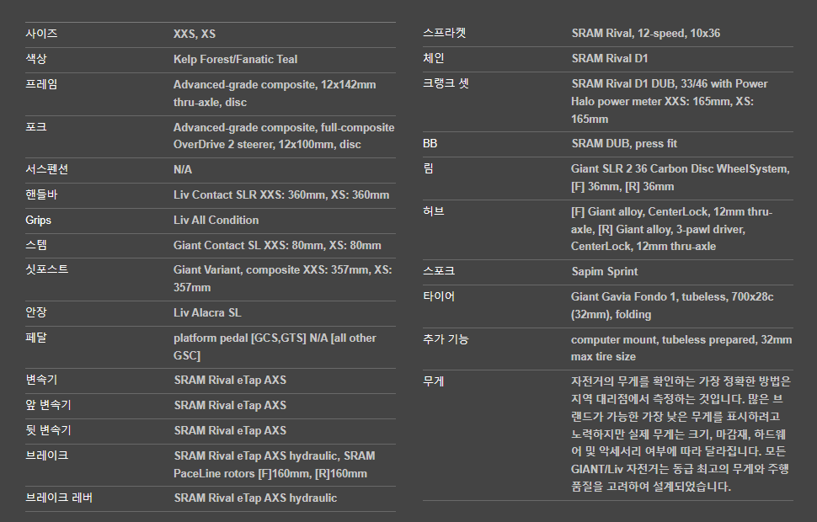Click the BB row label

click(430, 144)
